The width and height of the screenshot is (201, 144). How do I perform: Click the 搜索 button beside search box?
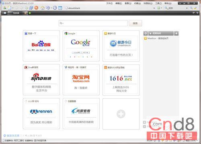tap(135, 23)
